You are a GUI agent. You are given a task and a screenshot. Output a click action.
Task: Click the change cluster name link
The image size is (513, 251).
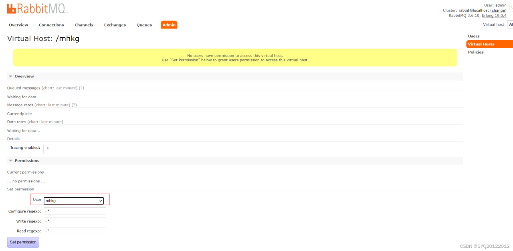pos(498,10)
